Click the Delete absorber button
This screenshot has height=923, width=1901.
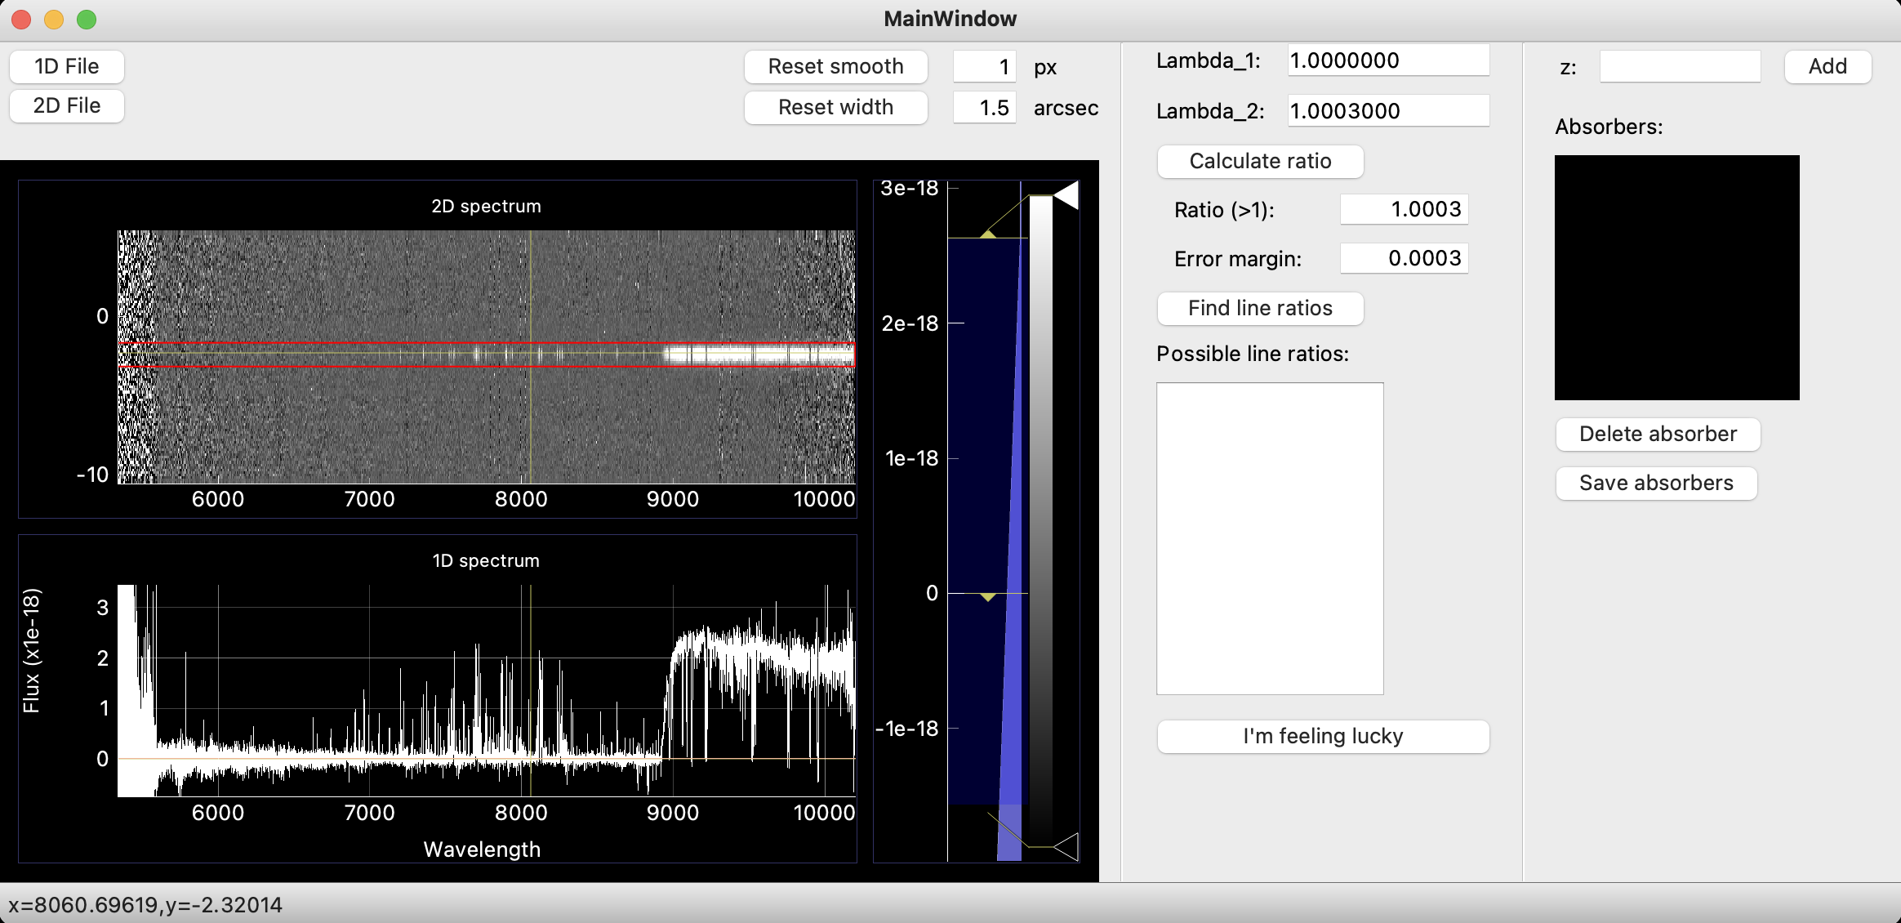pos(1658,434)
